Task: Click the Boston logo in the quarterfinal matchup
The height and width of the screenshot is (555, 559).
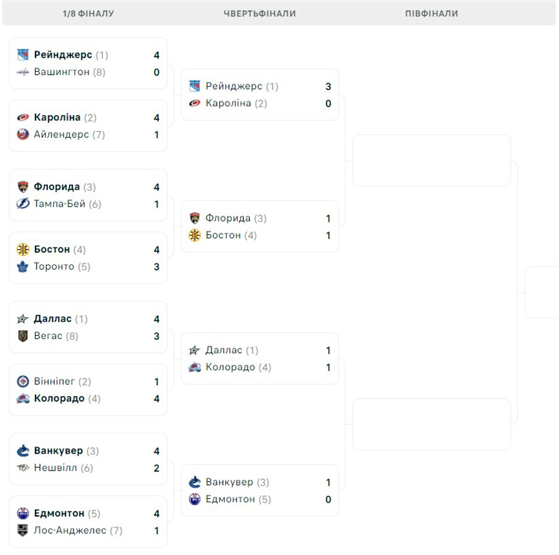Action: [195, 235]
